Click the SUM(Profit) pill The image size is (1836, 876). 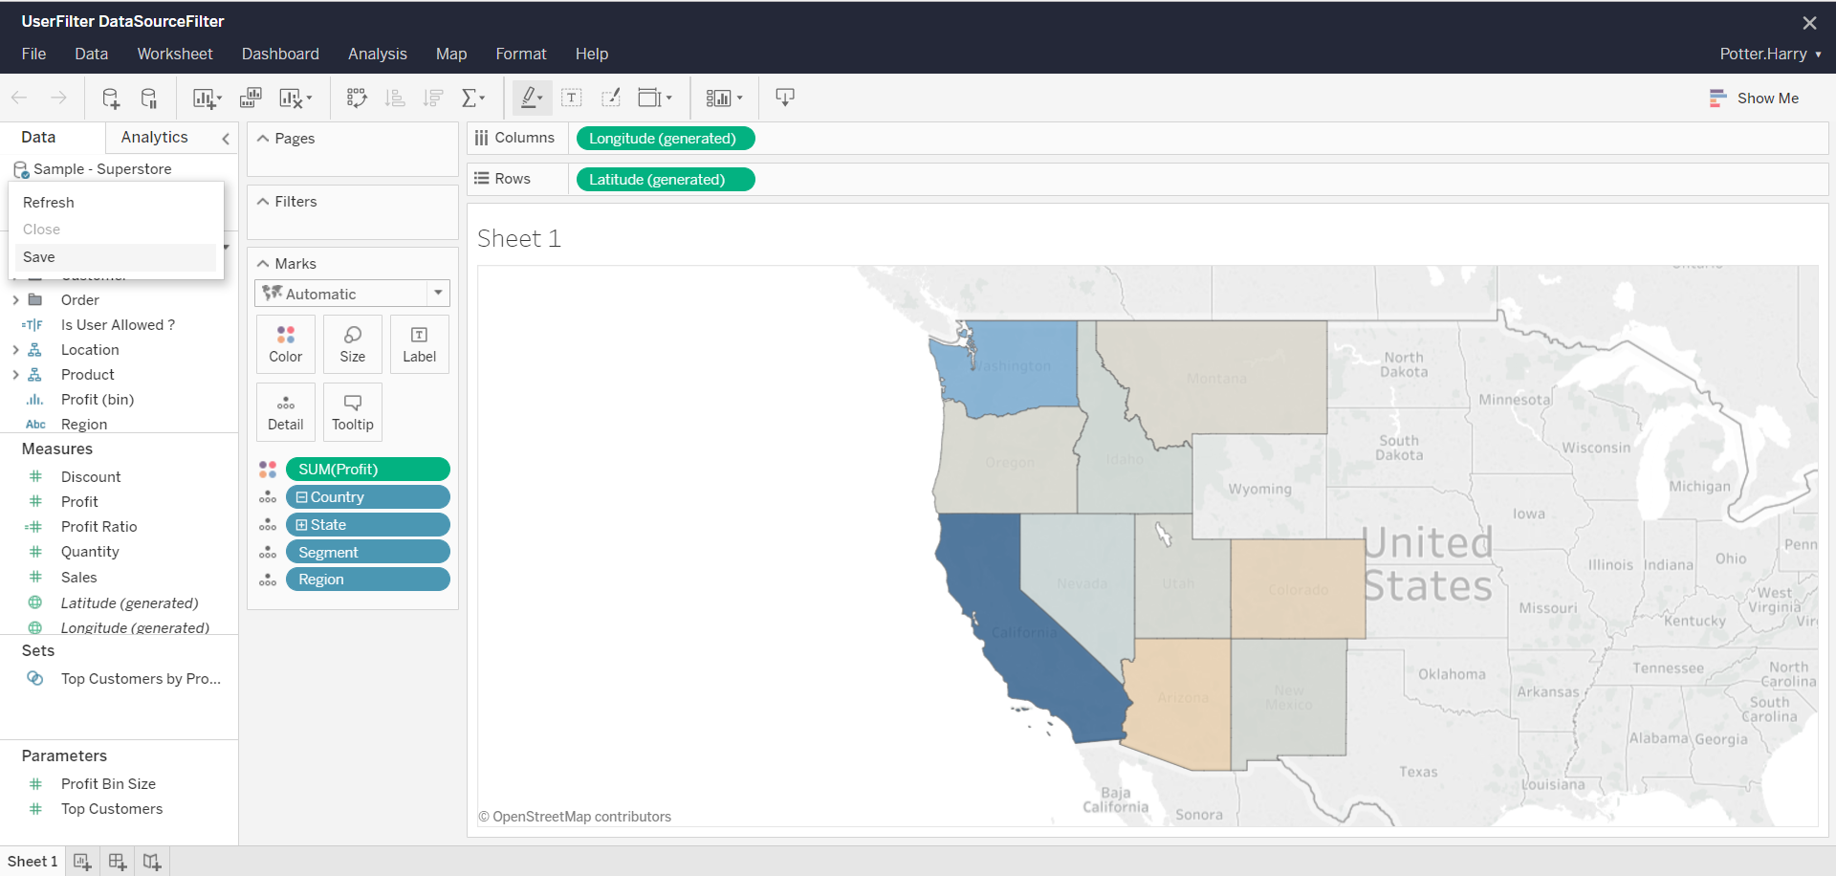pyautogui.click(x=368, y=470)
